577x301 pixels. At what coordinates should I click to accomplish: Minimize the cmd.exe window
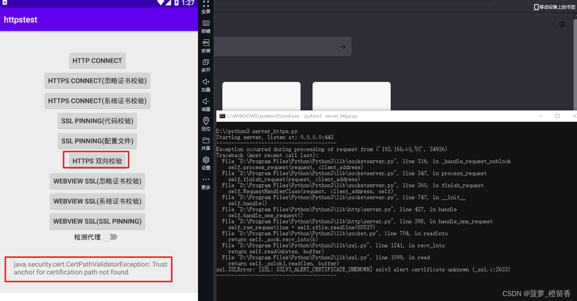541,116
